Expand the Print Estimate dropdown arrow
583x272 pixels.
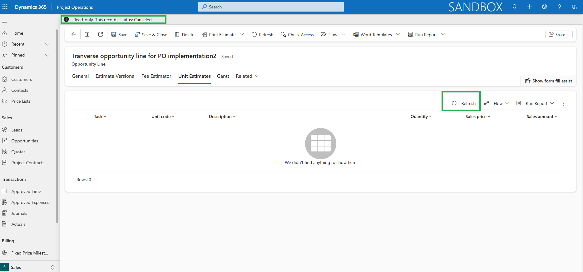242,35
